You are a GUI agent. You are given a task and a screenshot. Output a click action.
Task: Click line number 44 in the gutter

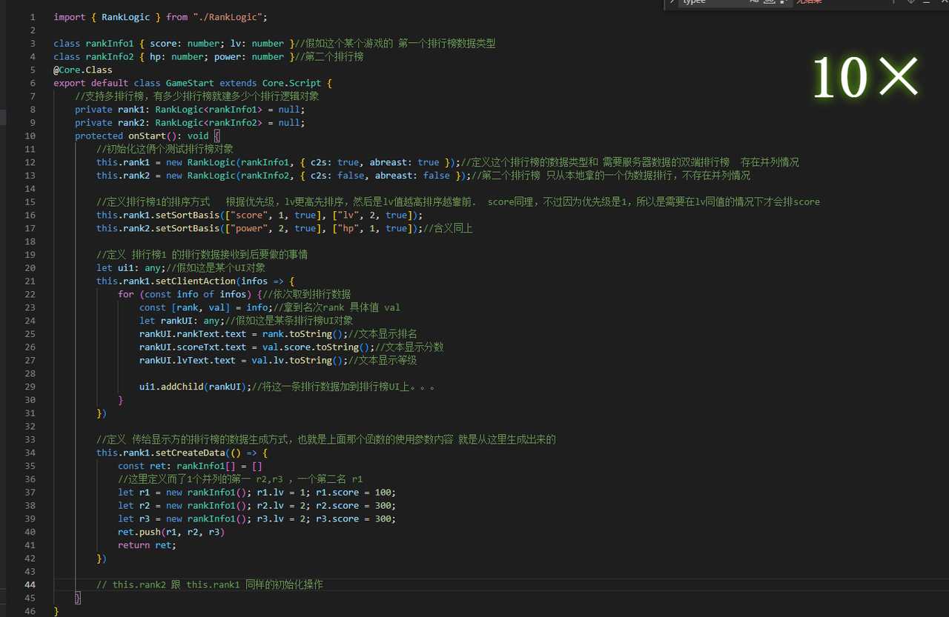coord(30,585)
